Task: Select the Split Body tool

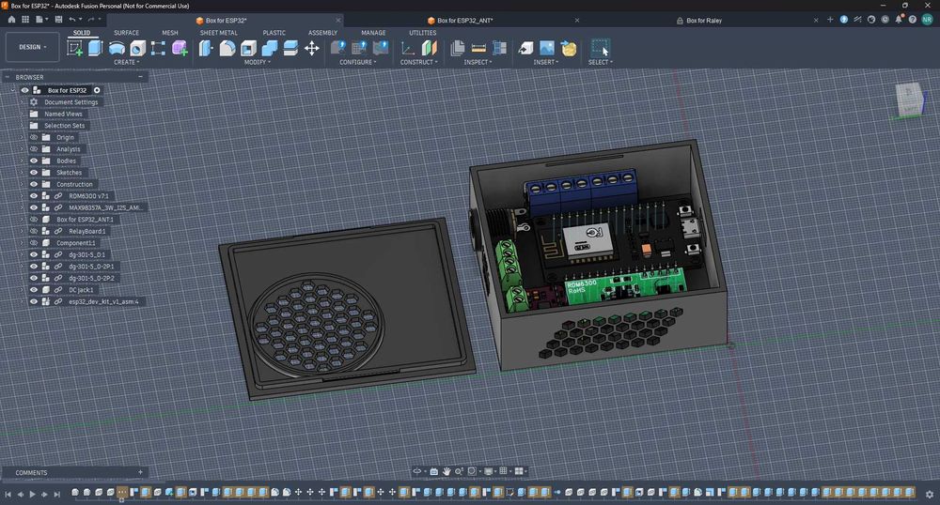Action: point(290,49)
